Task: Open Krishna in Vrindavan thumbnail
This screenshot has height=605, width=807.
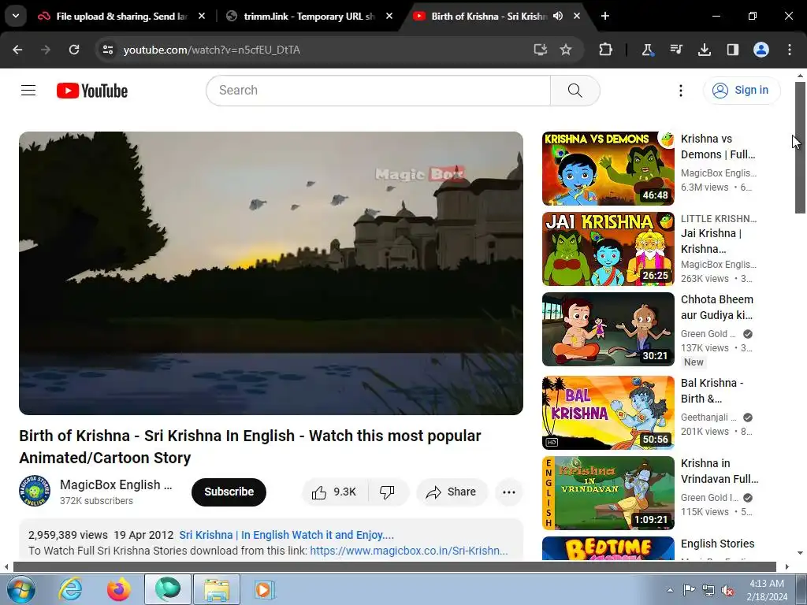Action: (x=608, y=493)
